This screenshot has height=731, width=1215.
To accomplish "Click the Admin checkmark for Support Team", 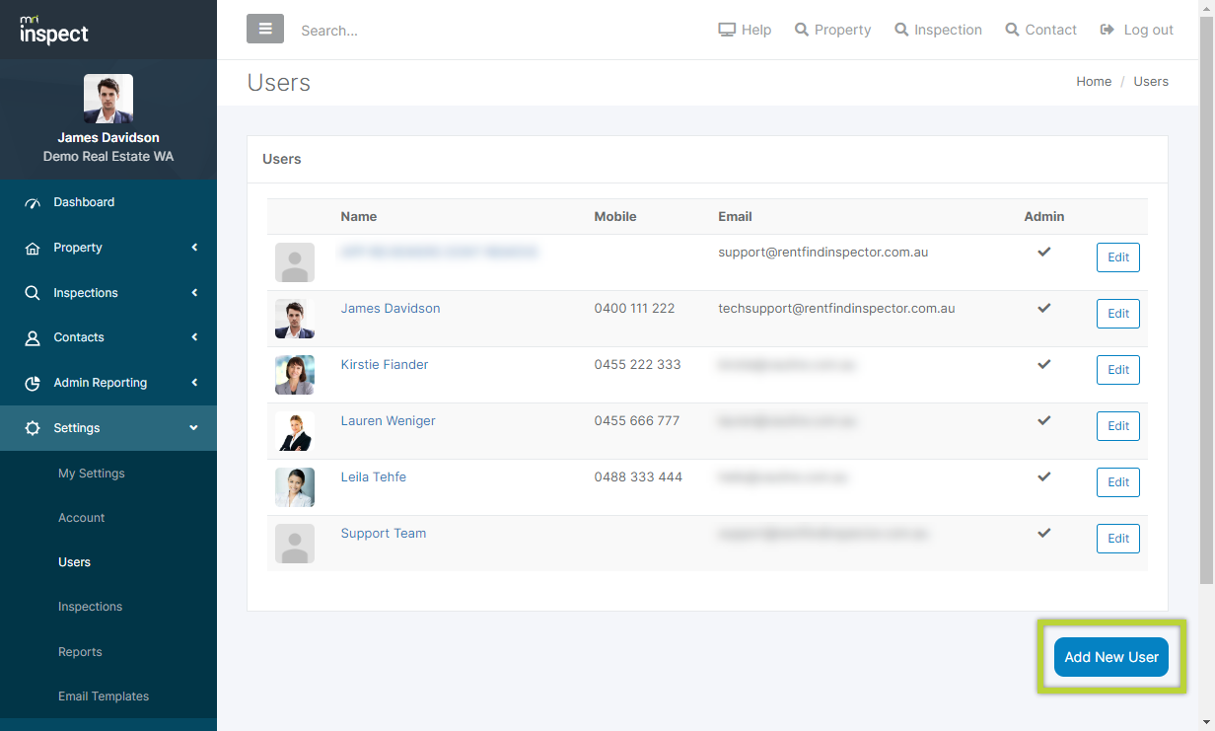I will [1043, 533].
